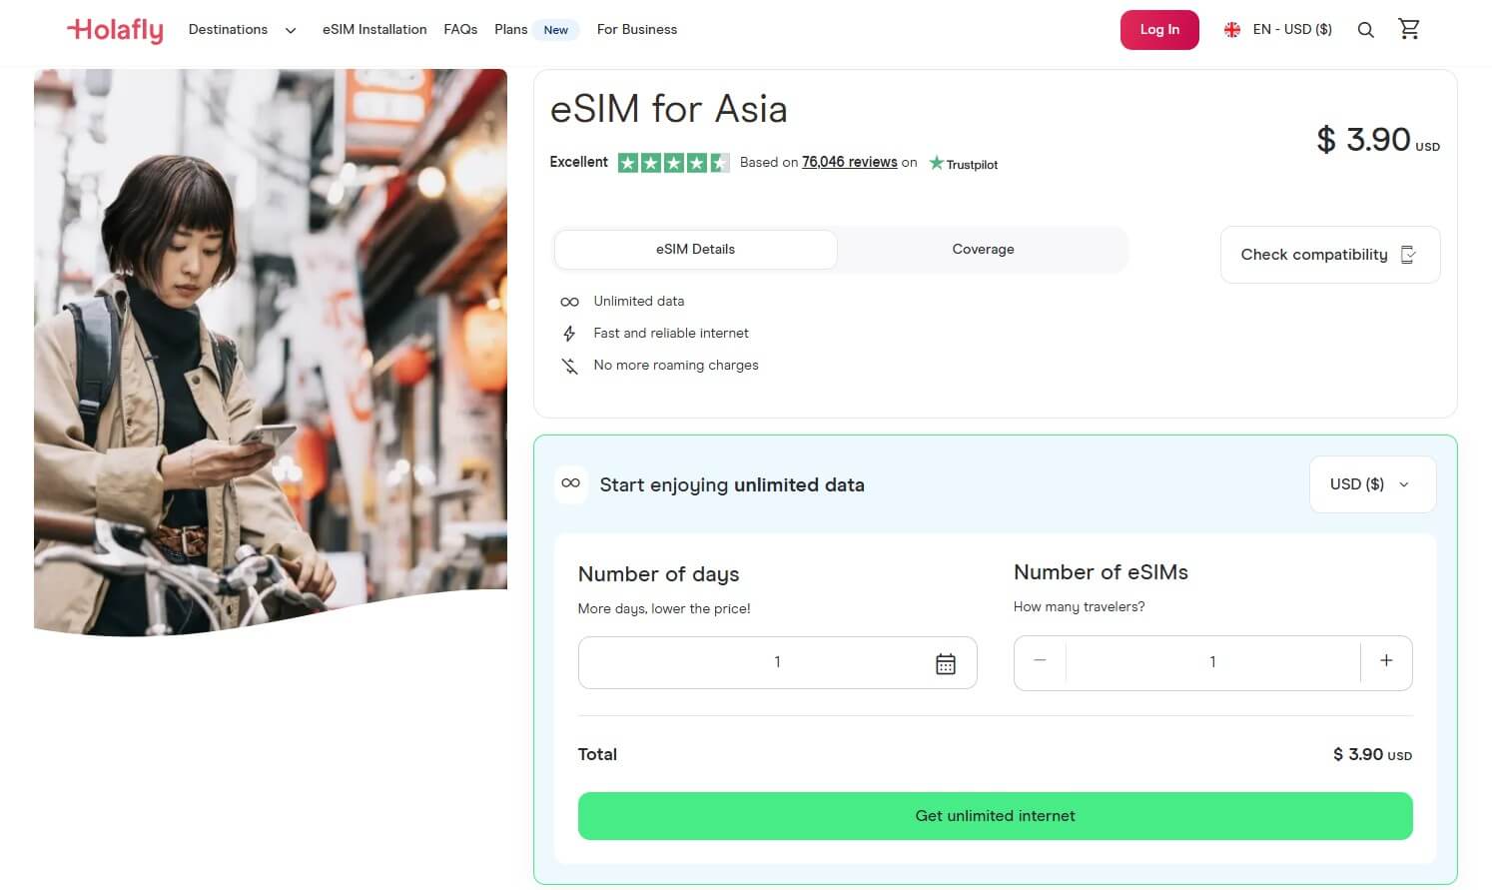Viewport: 1492px width, 890px height.
Task: Click the calendar icon in days field
Action: [x=945, y=663]
